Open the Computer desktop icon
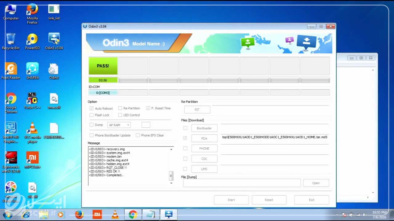The width and height of the screenshot is (394, 221). [11, 12]
